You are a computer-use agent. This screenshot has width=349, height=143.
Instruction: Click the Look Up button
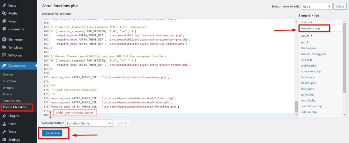click(x=122, y=123)
